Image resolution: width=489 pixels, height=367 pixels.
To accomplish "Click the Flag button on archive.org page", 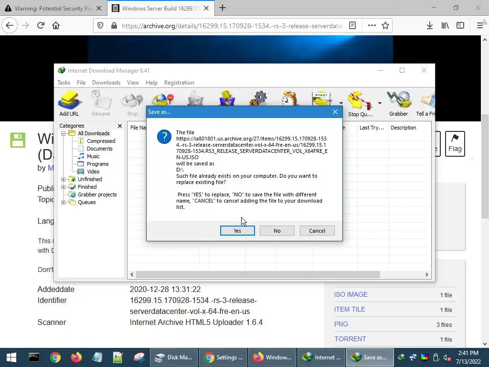I will [x=455, y=144].
